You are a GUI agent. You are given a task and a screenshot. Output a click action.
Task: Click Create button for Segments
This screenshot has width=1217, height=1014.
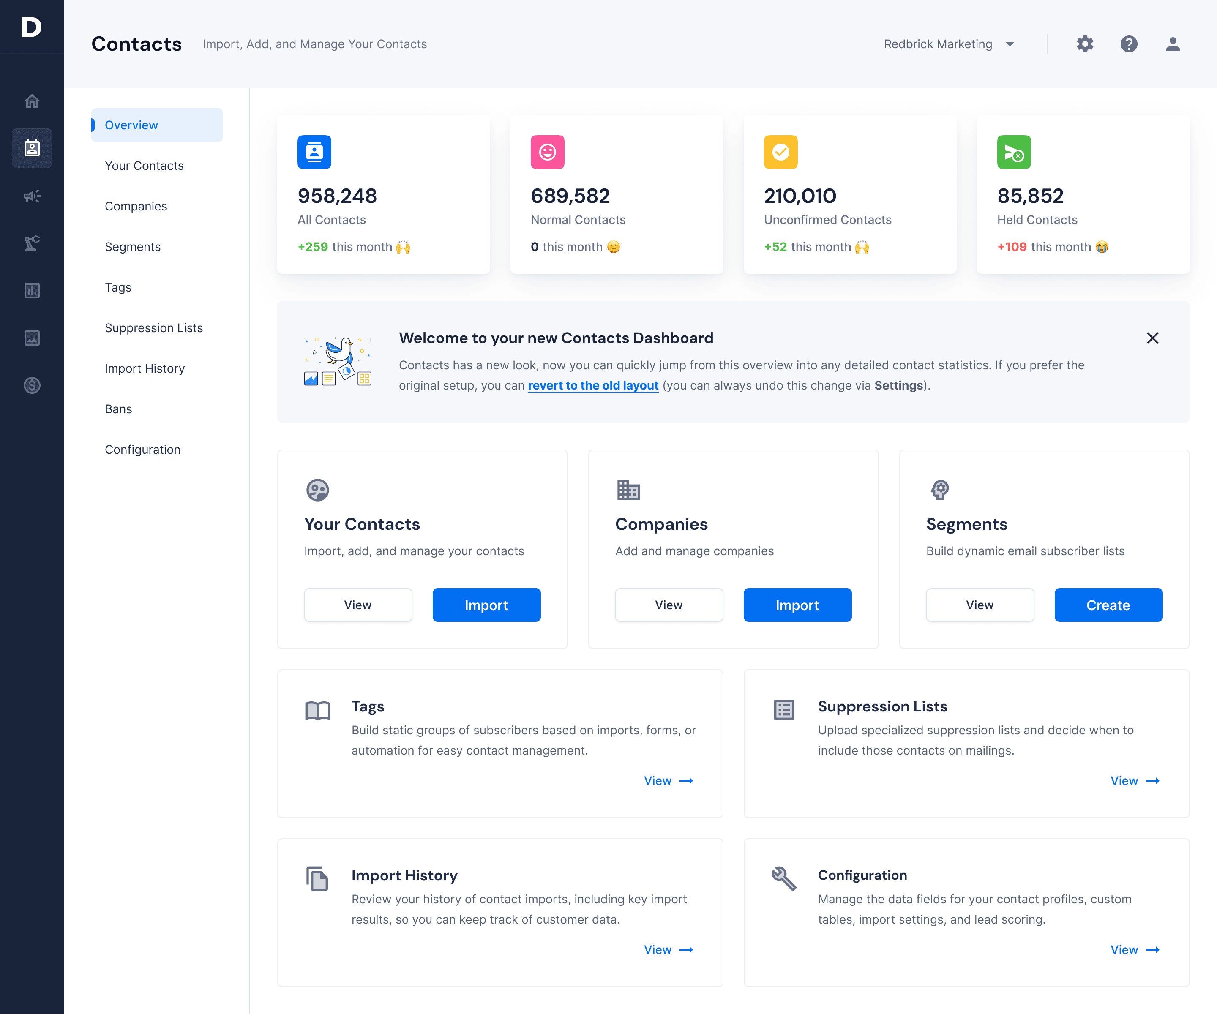tap(1108, 605)
